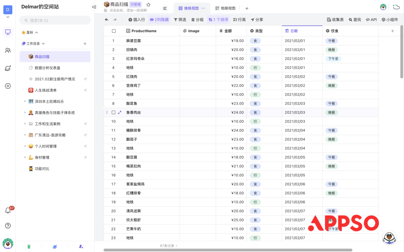The image size is (404, 252).
Task: Collapse the 星标 section chevron
Action: tap(37, 32)
